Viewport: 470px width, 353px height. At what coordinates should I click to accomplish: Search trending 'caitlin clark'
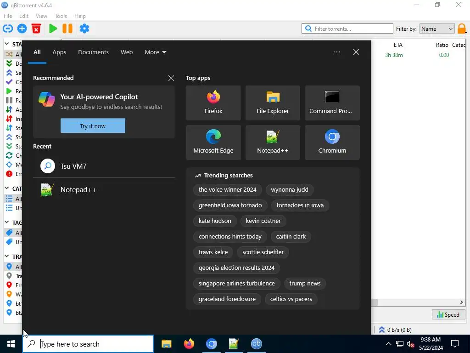pos(291,237)
